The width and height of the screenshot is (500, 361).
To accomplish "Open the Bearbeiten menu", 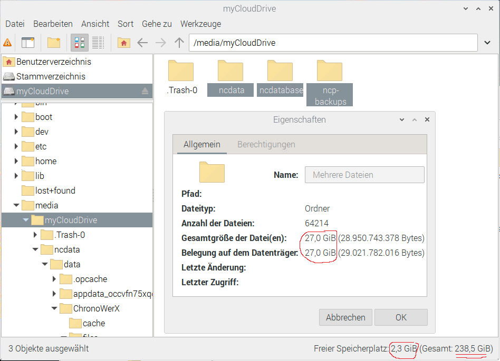I will [x=53, y=24].
